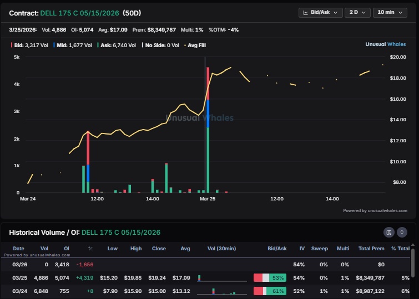Viewport: 419px width, 299px height.
Task: Click the 53% bid/ask bar for 03/25
Action: (x=270, y=277)
